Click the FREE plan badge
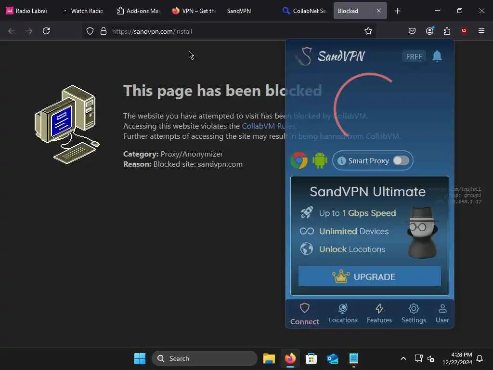Image resolution: width=493 pixels, height=370 pixels. 414,57
